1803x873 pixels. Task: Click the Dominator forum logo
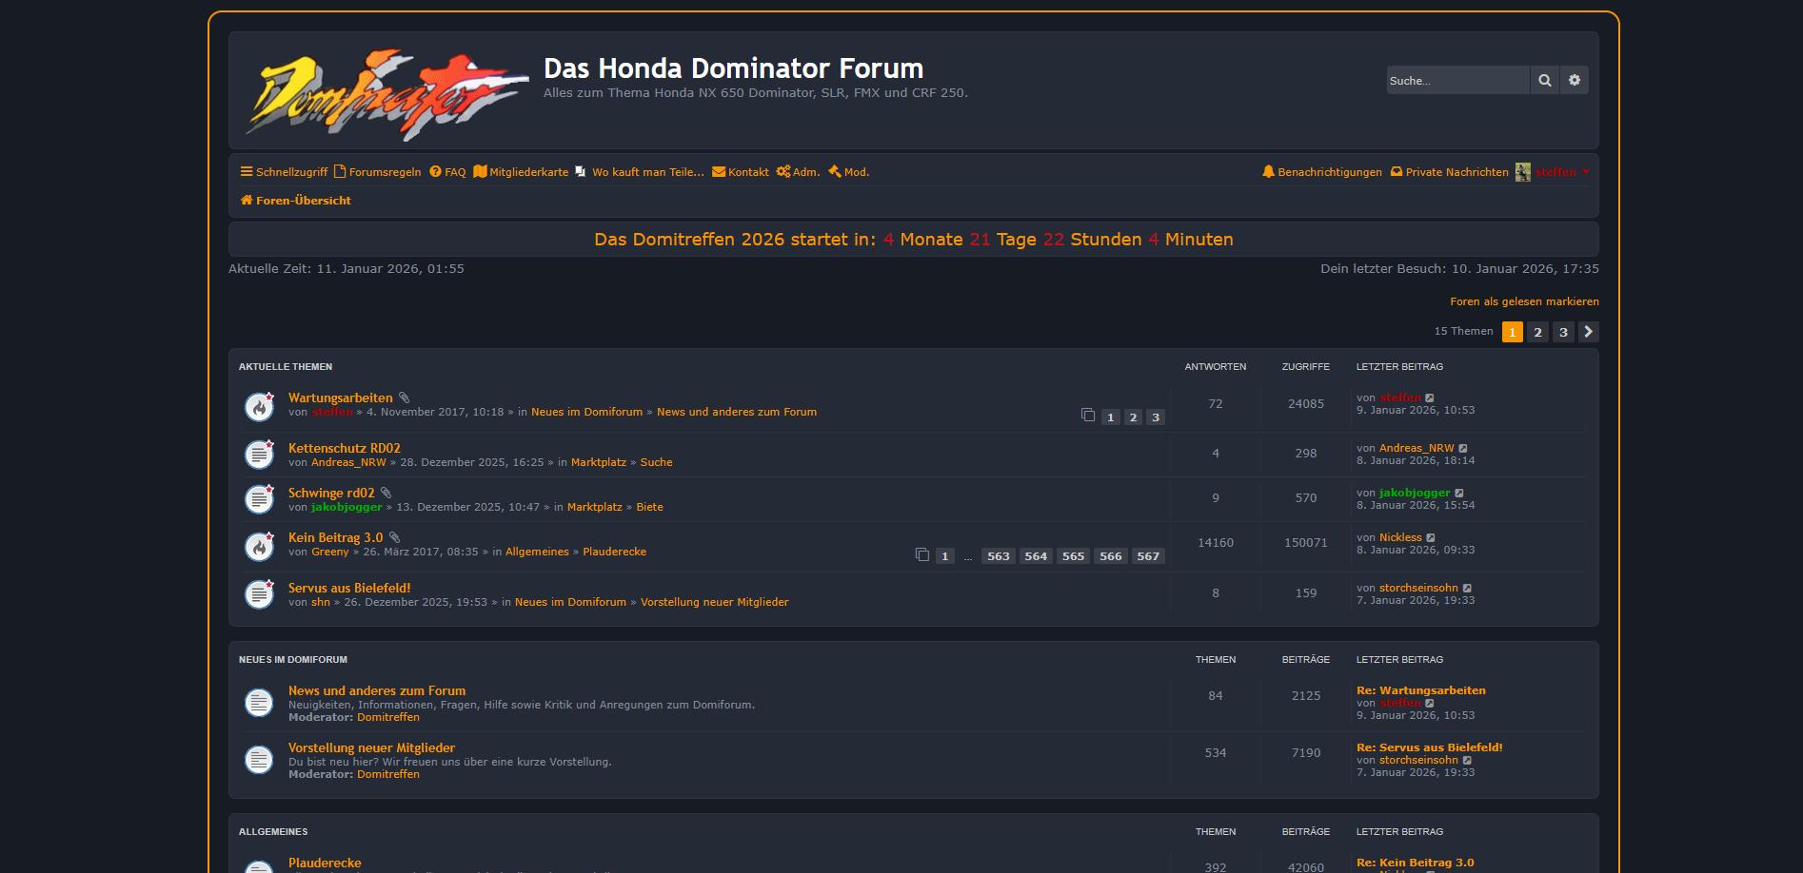pos(386,94)
